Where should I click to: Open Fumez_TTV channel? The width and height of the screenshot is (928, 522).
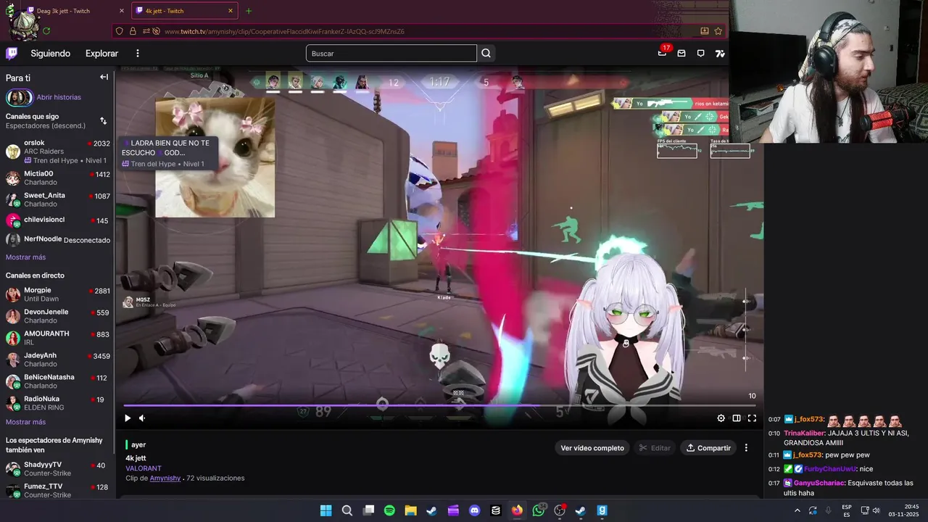tap(58, 491)
